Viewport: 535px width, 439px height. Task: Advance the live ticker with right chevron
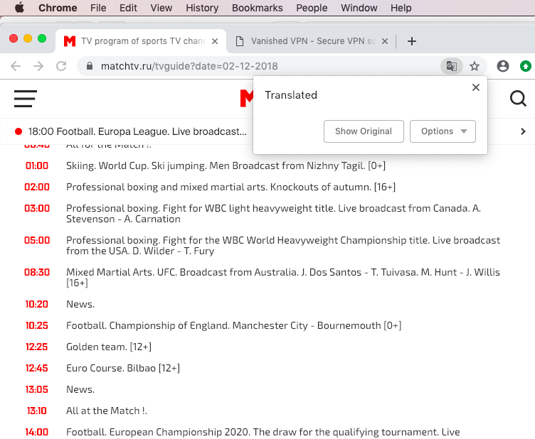click(x=523, y=131)
